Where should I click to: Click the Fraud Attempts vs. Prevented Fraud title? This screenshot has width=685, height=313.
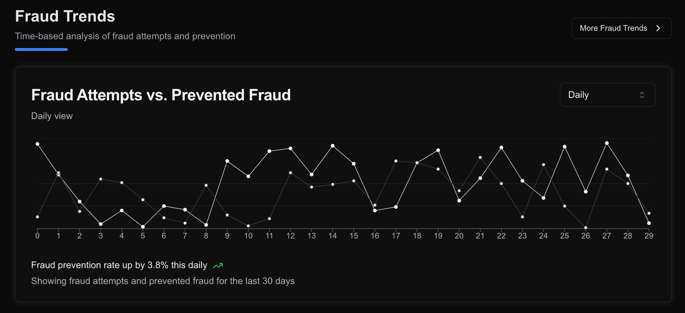(x=161, y=95)
